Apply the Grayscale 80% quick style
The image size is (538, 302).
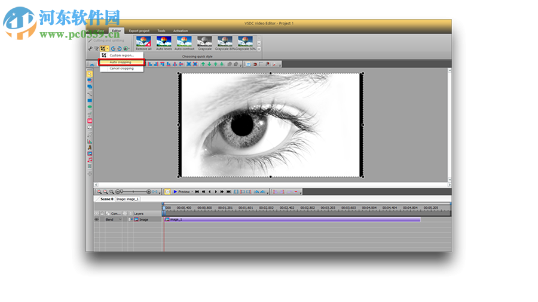[x=225, y=44]
